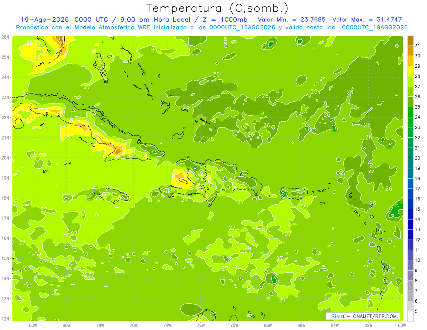Click the latitude axis label 15N

pos(5,258)
